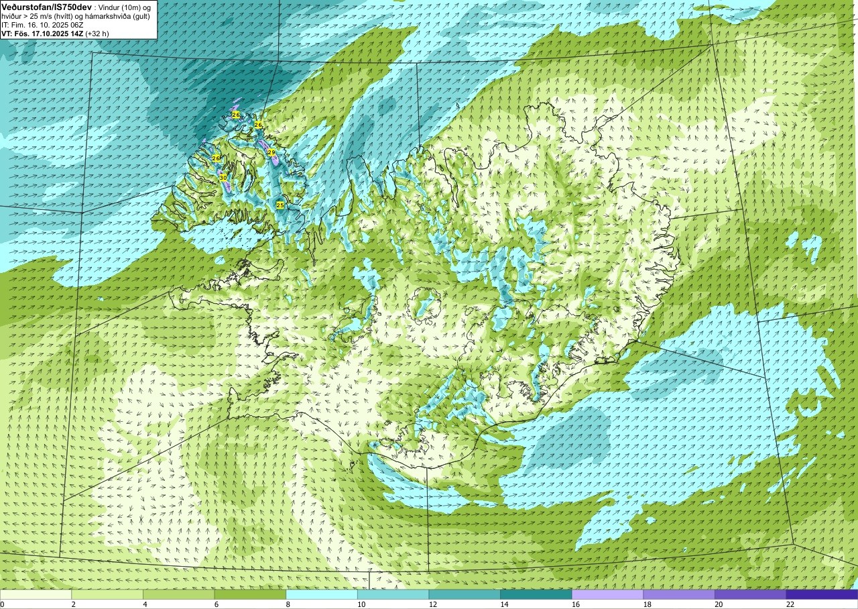The width and height of the screenshot is (858, 609).
Task: Click the forecast offset (+32 h) text
Action: click(97, 34)
